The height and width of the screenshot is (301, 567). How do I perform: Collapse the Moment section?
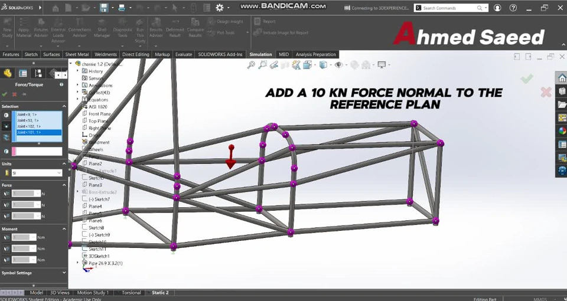pyautogui.click(x=64, y=229)
